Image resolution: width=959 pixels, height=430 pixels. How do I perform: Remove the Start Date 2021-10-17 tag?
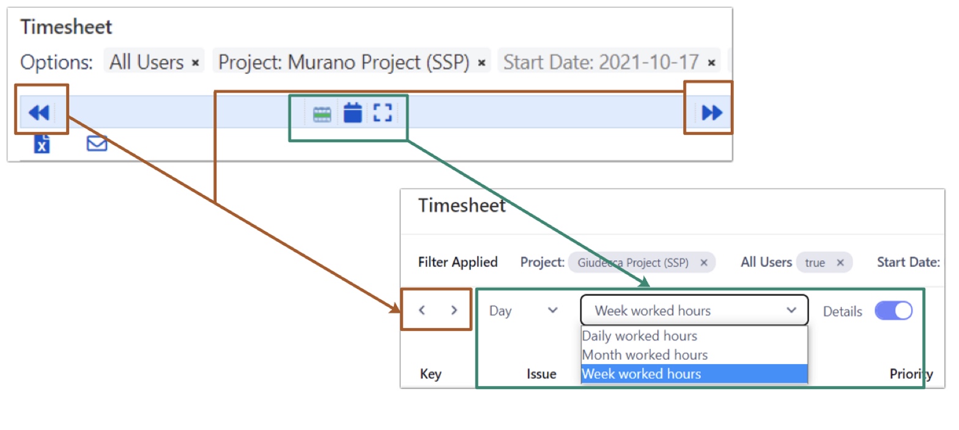tap(711, 63)
